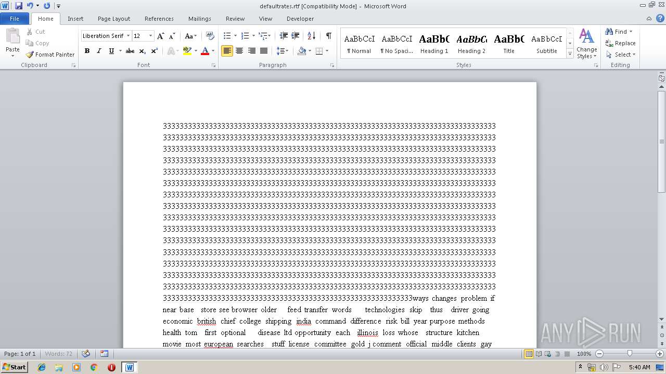This screenshot has width=666, height=374.
Task: Apply subscript formatting
Action: pos(143,51)
